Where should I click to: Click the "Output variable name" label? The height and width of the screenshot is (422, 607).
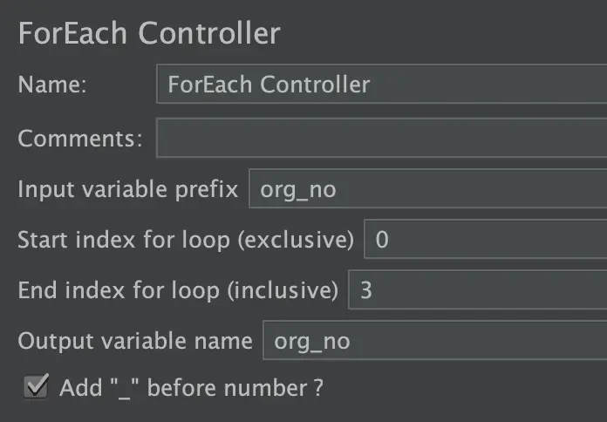pos(134,341)
